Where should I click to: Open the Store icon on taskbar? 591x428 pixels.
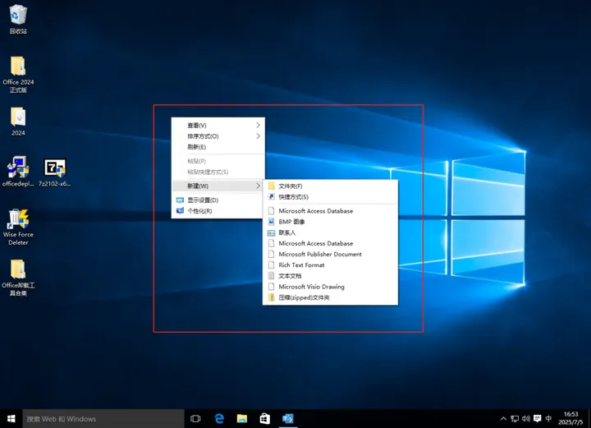(x=264, y=418)
